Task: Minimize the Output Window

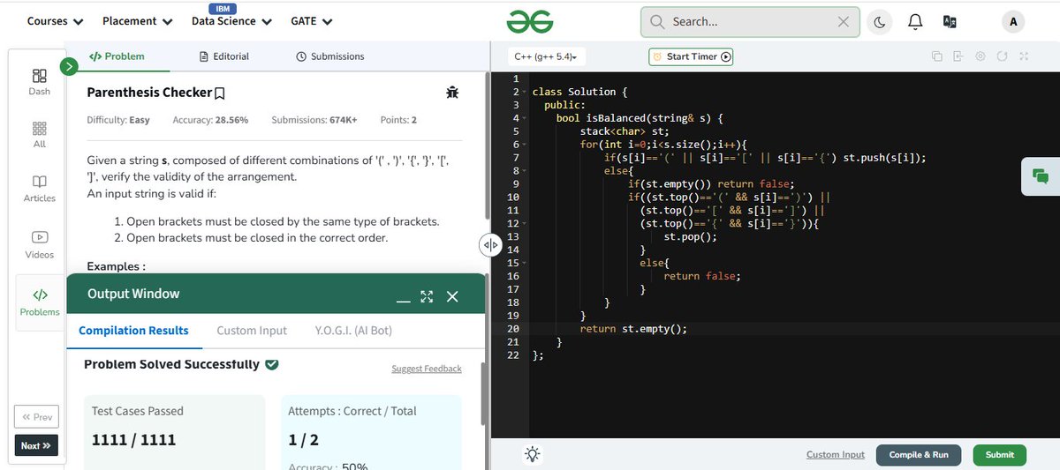Action: (x=404, y=302)
